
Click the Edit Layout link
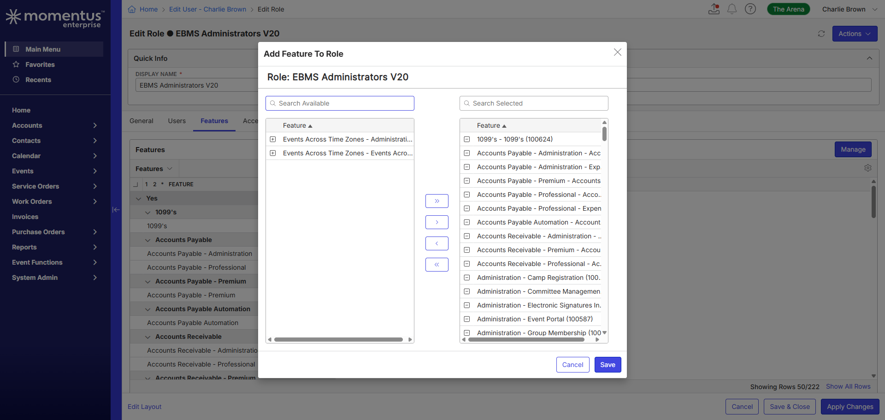click(145, 407)
